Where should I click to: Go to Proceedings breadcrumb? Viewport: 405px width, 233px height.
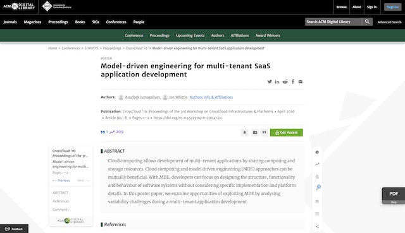pyautogui.click(x=112, y=48)
